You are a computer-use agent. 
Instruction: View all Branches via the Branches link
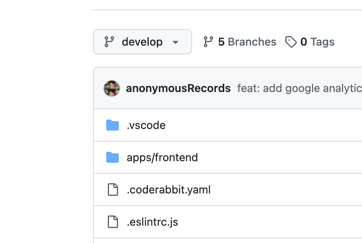click(x=252, y=42)
